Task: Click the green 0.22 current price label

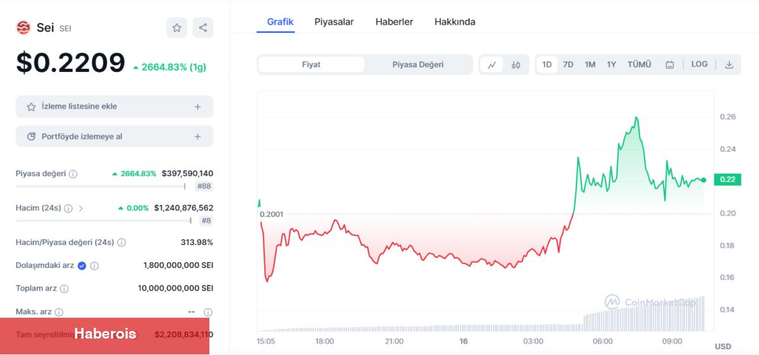Action: (727, 179)
